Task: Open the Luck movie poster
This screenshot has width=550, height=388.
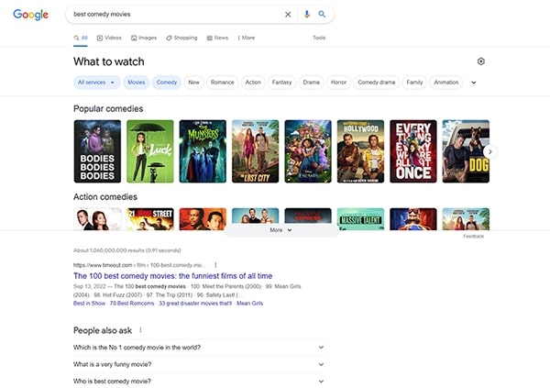Action: click(x=150, y=151)
